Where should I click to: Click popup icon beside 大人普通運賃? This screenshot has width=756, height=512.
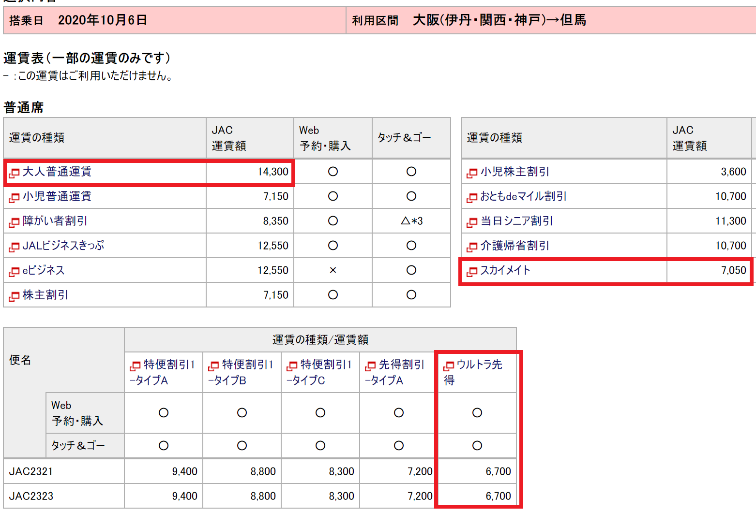[14, 173]
